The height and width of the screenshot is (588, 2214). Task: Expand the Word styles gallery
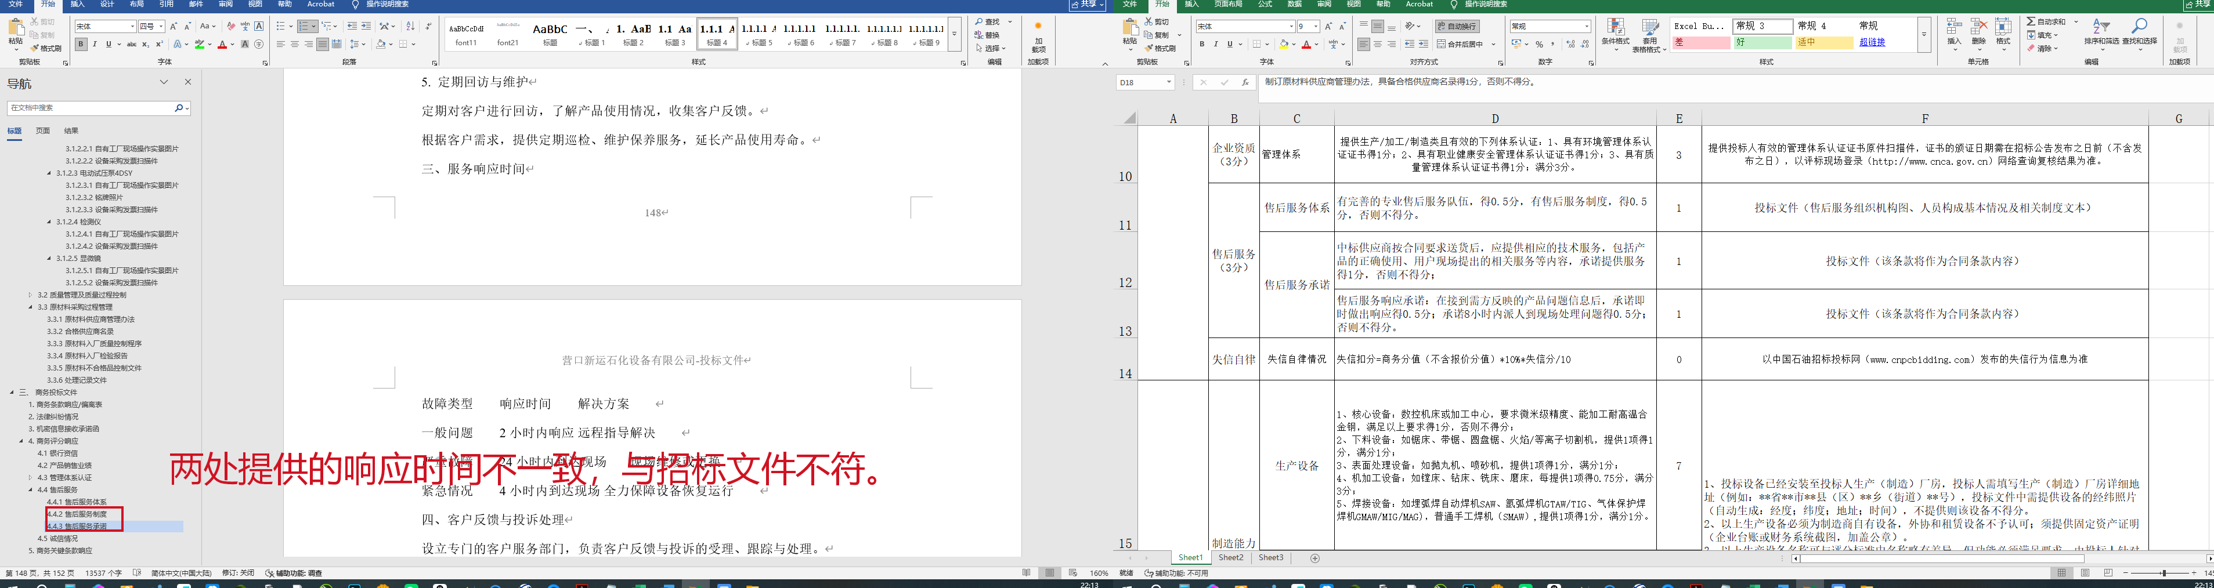point(954,34)
